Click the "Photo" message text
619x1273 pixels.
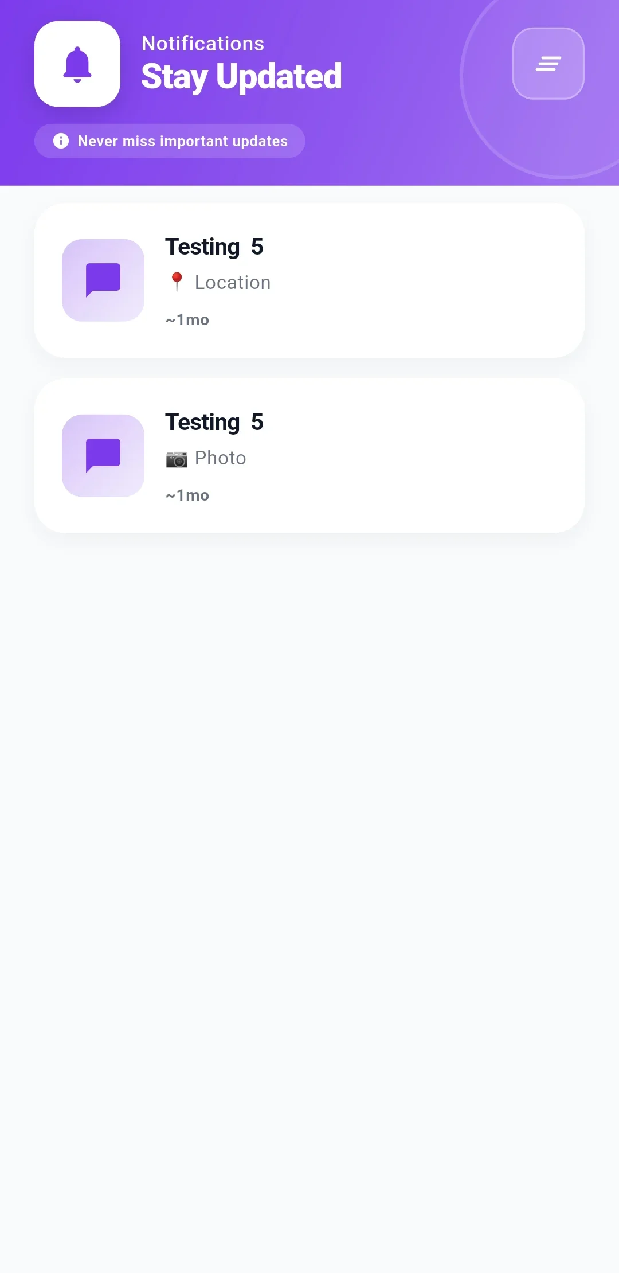click(221, 458)
